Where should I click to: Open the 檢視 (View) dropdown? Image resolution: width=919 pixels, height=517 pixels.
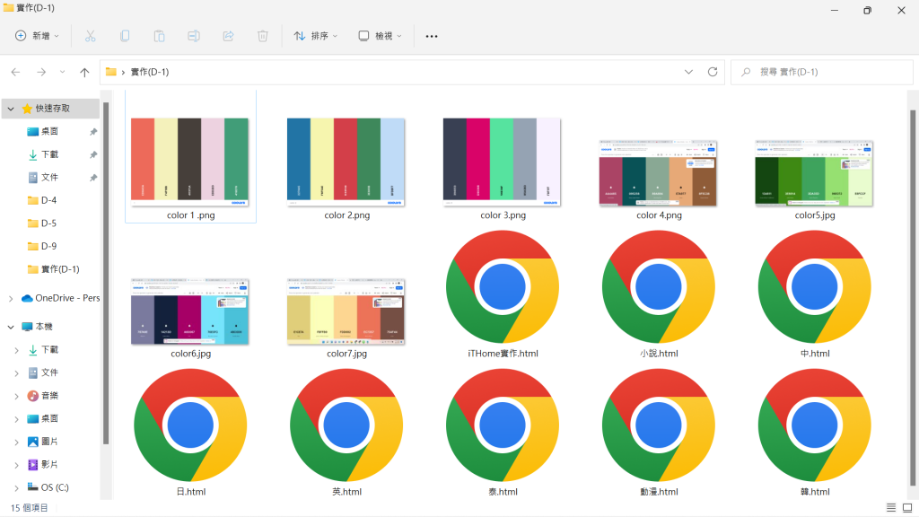(x=380, y=36)
